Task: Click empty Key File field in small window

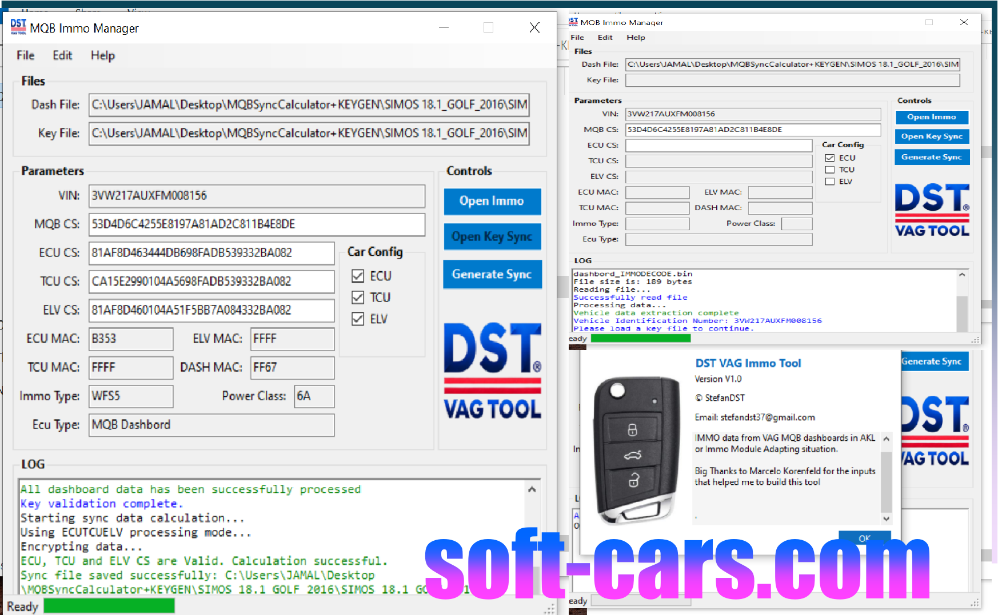Action: [x=792, y=80]
